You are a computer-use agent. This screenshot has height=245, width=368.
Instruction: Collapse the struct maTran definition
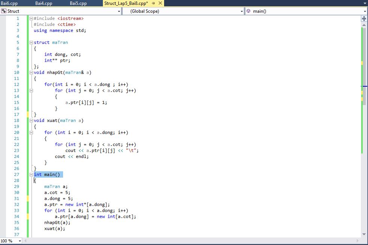coord(31,42)
